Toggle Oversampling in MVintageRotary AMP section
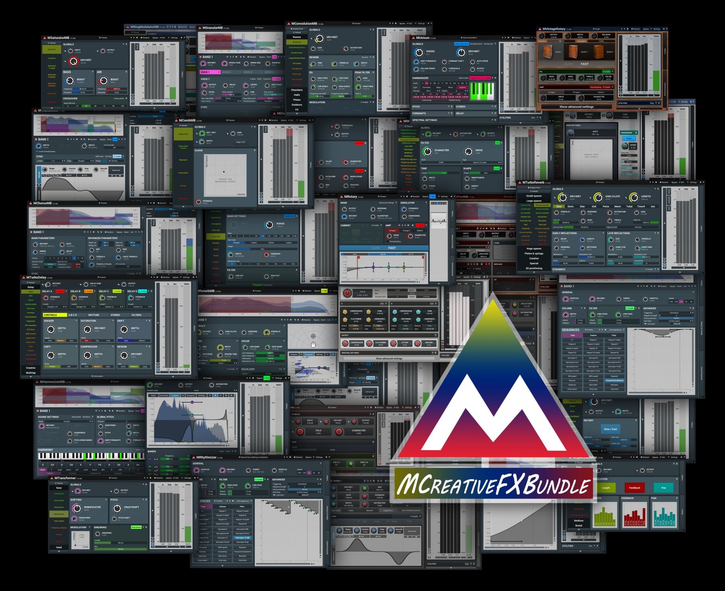The height and width of the screenshot is (591, 725). [596, 87]
